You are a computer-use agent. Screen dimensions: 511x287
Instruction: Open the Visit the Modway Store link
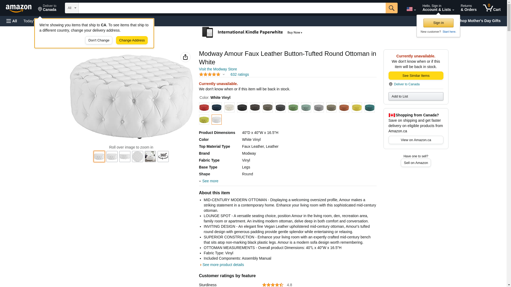tap(218, 69)
